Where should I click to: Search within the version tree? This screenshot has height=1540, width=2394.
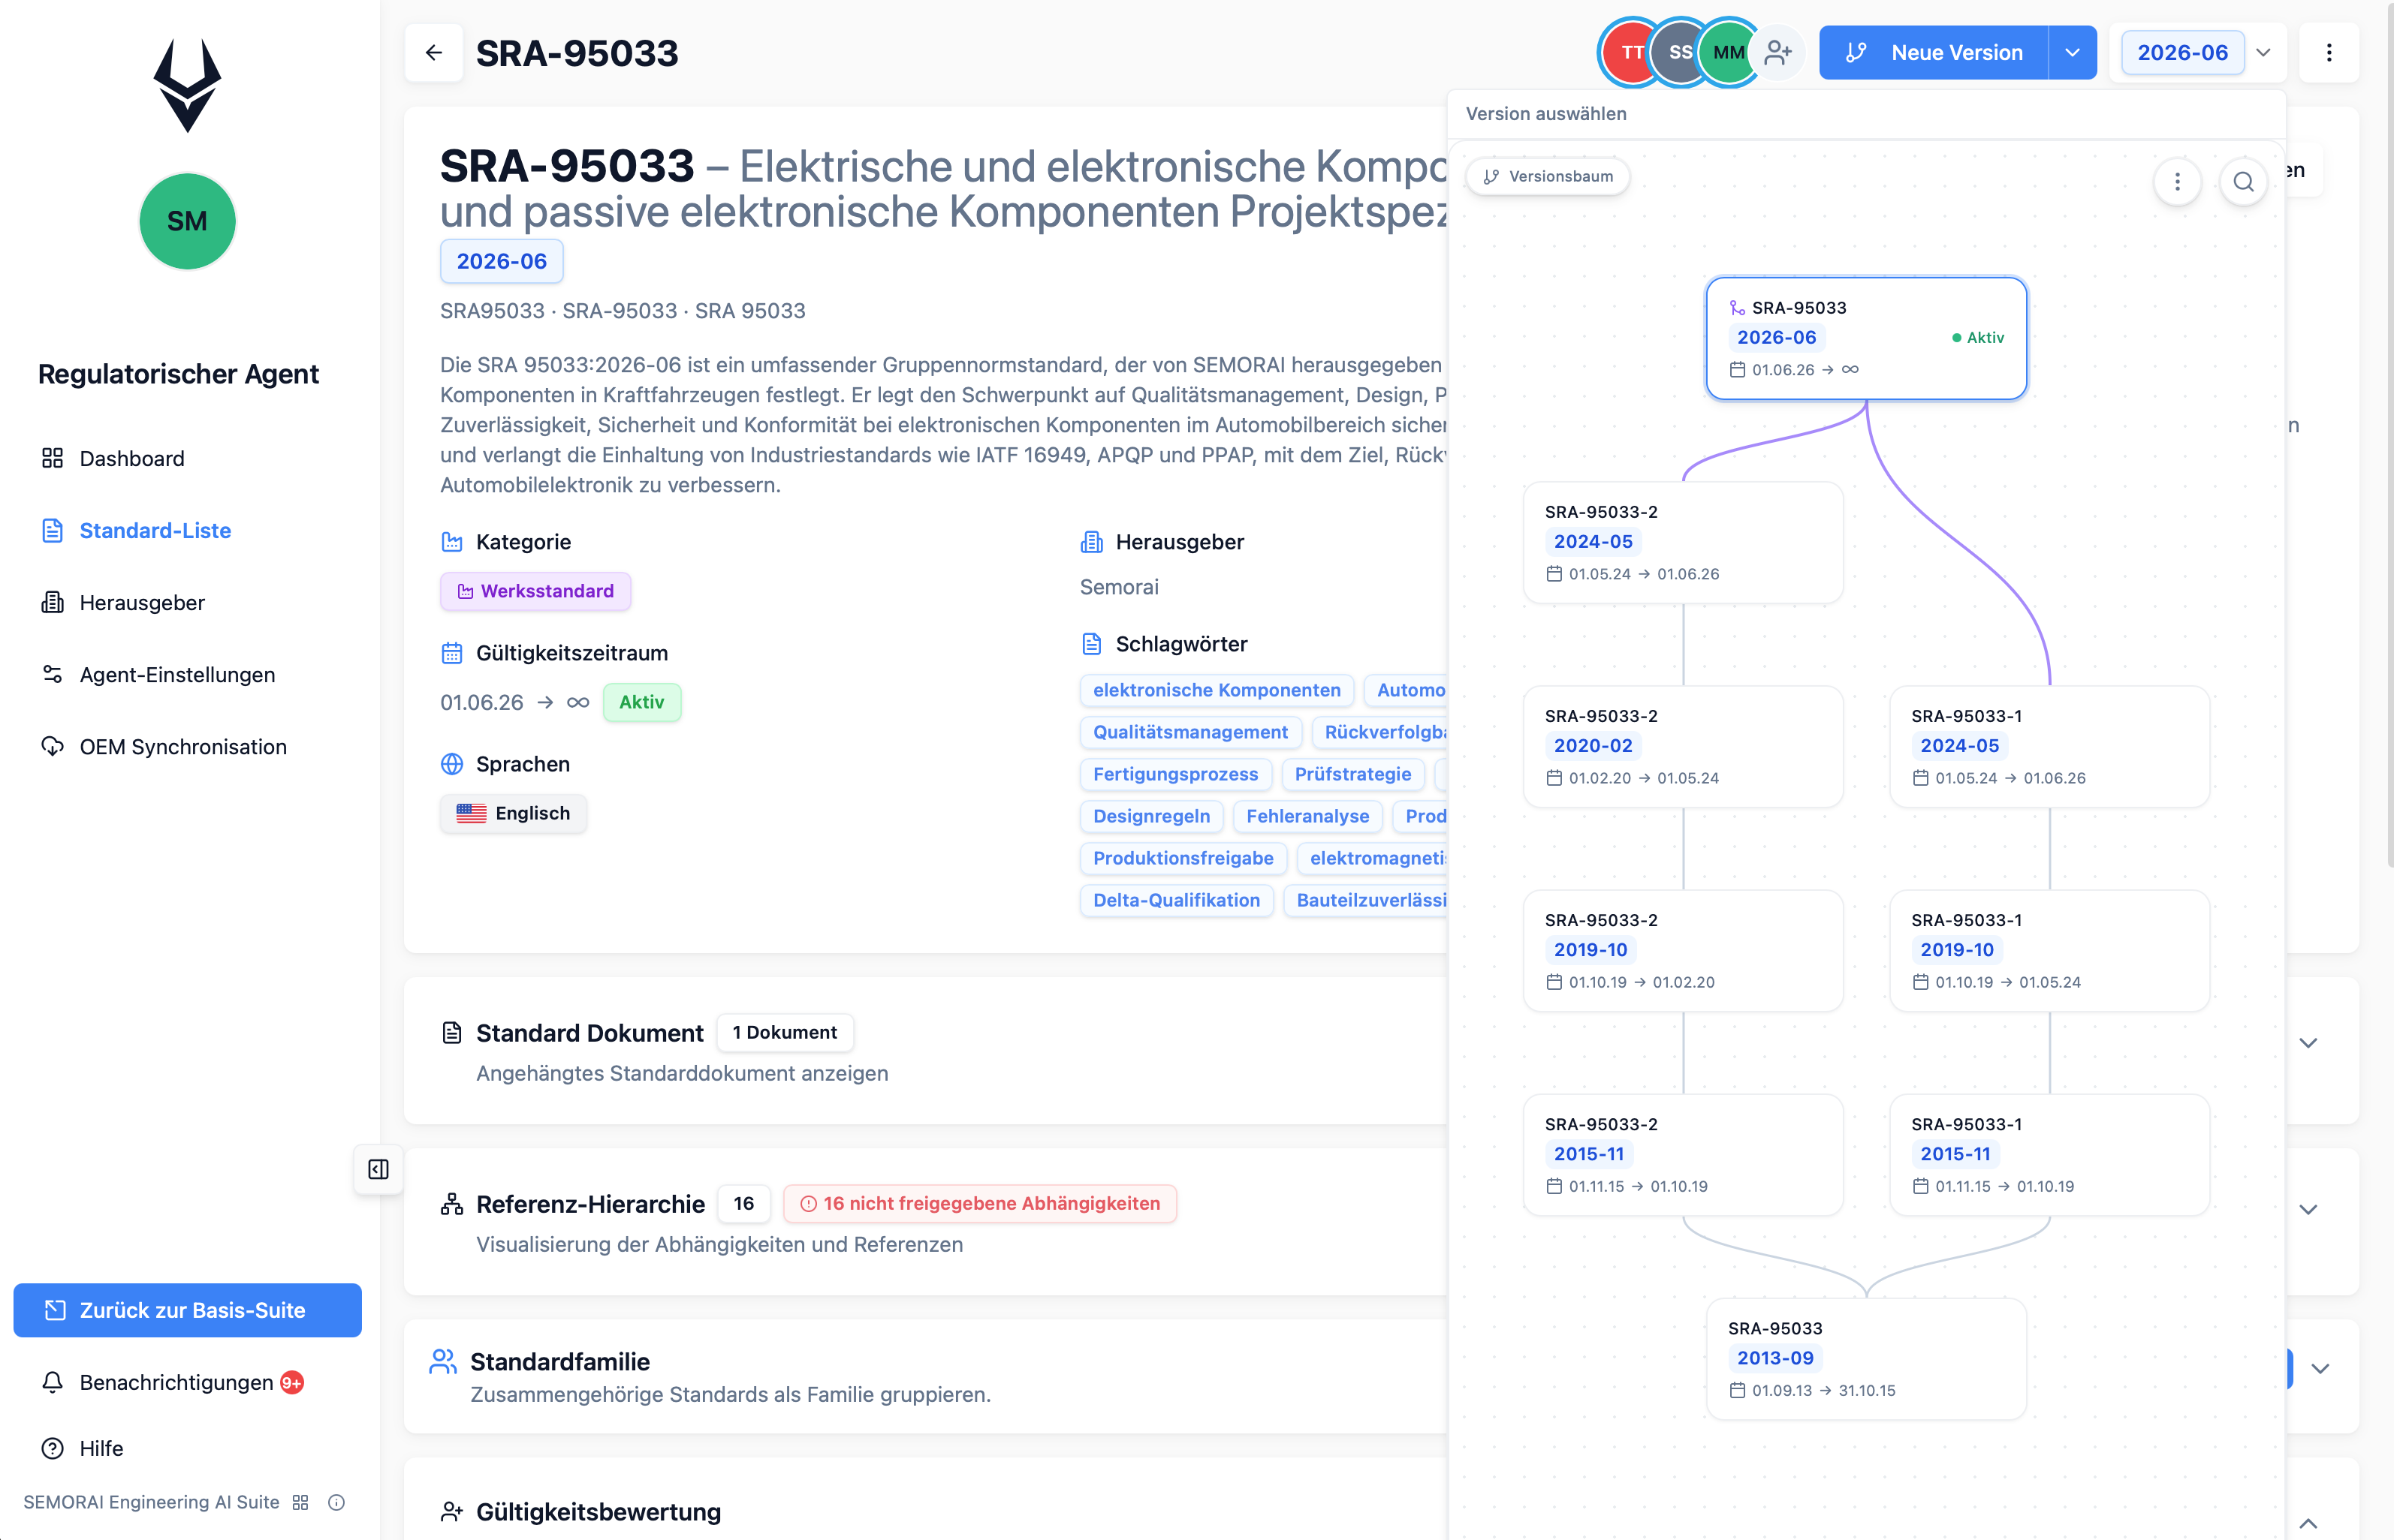[2243, 182]
